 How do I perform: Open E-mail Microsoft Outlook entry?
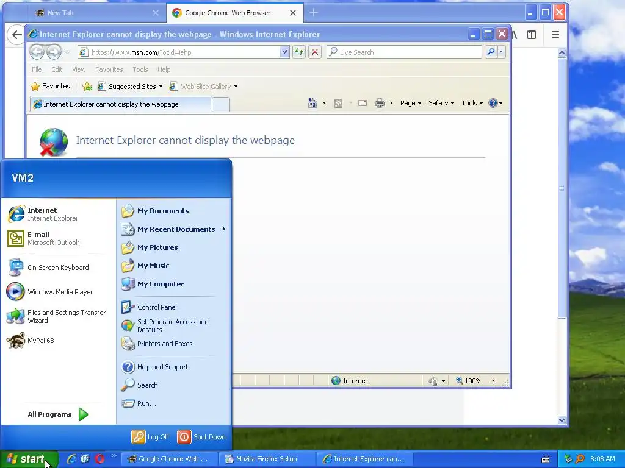pyautogui.click(x=43, y=238)
